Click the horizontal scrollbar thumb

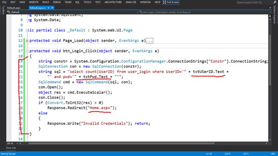[x=121, y=143]
